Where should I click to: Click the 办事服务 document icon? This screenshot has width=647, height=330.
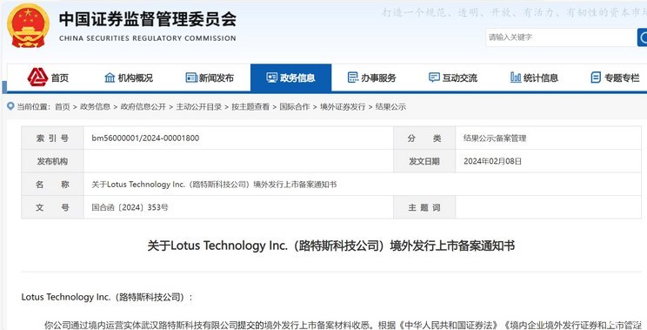pyautogui.click(x=353, y=77)
